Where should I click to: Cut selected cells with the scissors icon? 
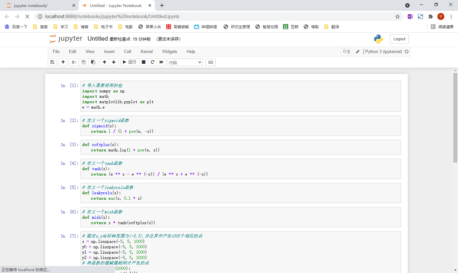[74, 62]
